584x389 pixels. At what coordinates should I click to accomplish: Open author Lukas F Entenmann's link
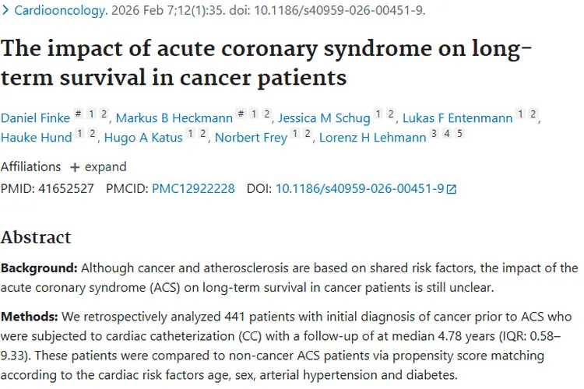[457, 118]
